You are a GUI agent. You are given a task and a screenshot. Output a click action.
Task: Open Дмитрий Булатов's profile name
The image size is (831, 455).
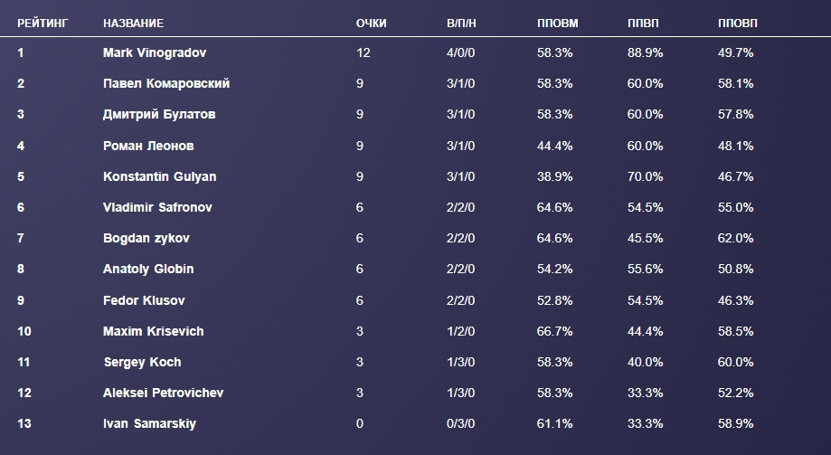click(159, 115)
